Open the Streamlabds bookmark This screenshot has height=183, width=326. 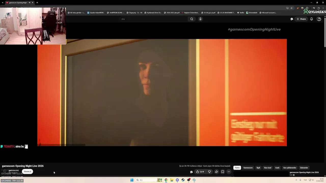252,13
